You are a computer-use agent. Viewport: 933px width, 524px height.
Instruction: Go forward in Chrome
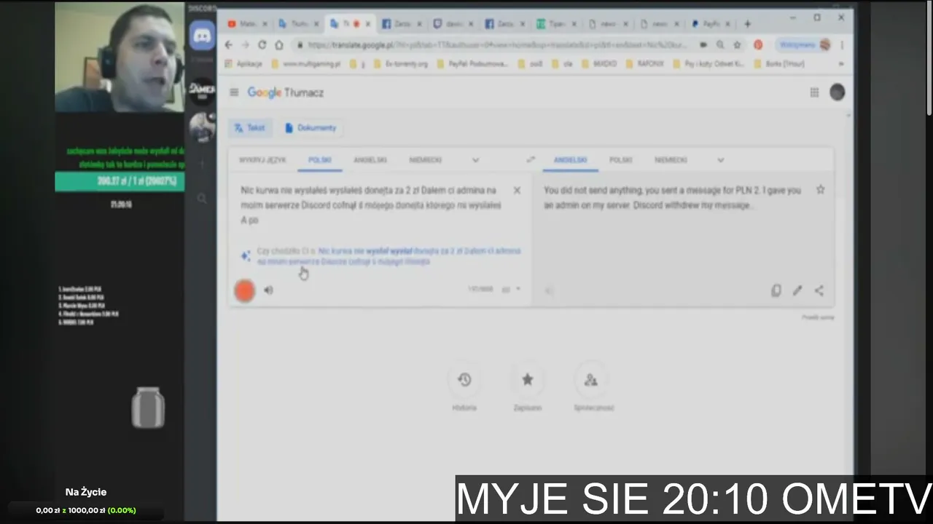tap(245, 44)
